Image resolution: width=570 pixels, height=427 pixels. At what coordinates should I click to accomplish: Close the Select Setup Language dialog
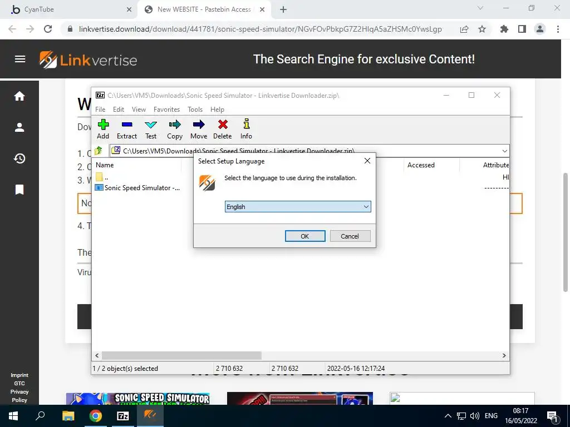367,161
